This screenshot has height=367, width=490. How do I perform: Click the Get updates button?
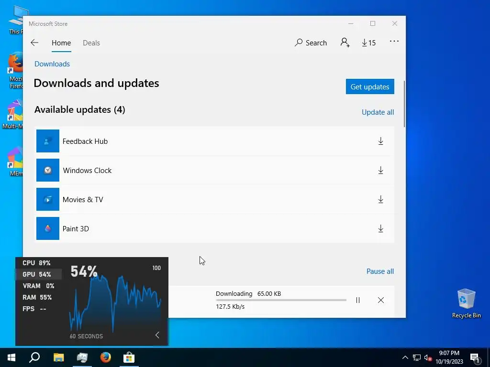(x=370, y=86)
